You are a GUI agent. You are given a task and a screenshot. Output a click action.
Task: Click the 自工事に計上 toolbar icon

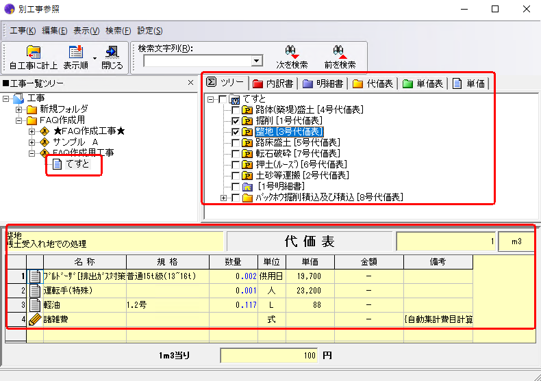click(32, 53)
